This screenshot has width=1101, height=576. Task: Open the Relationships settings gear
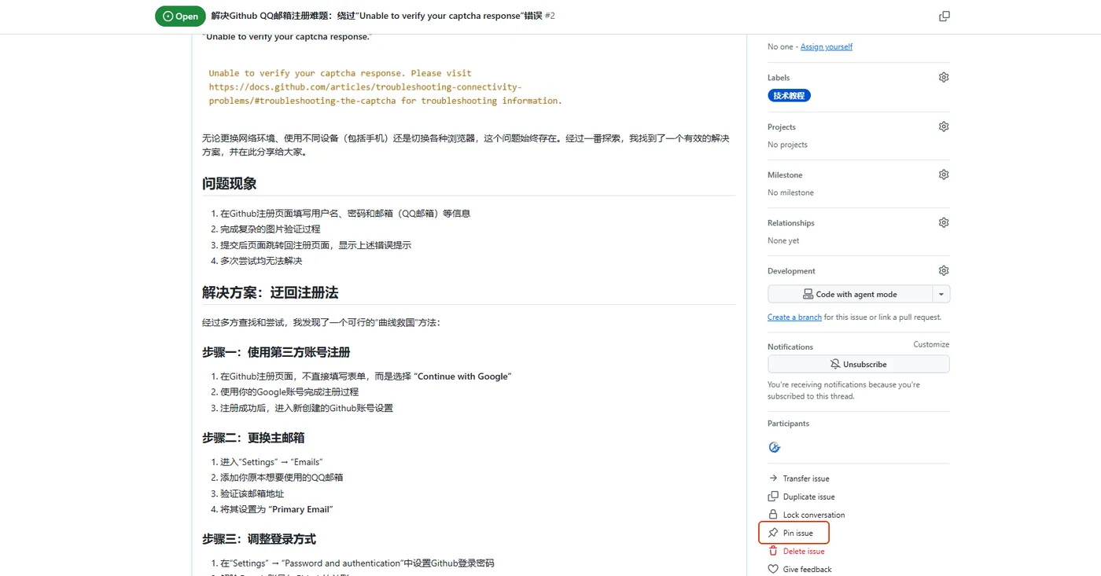tap(944, 222)
